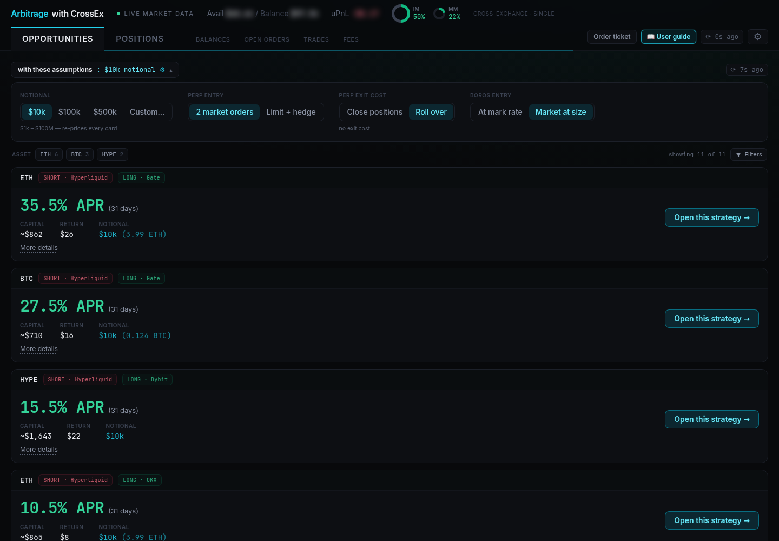Open the strategy for ETH 10.5% APR
Viewport: 779px width, 541px height.
click(x=712, y=520)
